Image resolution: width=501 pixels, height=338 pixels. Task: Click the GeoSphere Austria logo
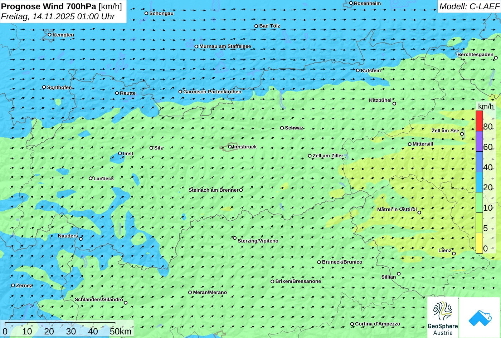coord(443,317)
